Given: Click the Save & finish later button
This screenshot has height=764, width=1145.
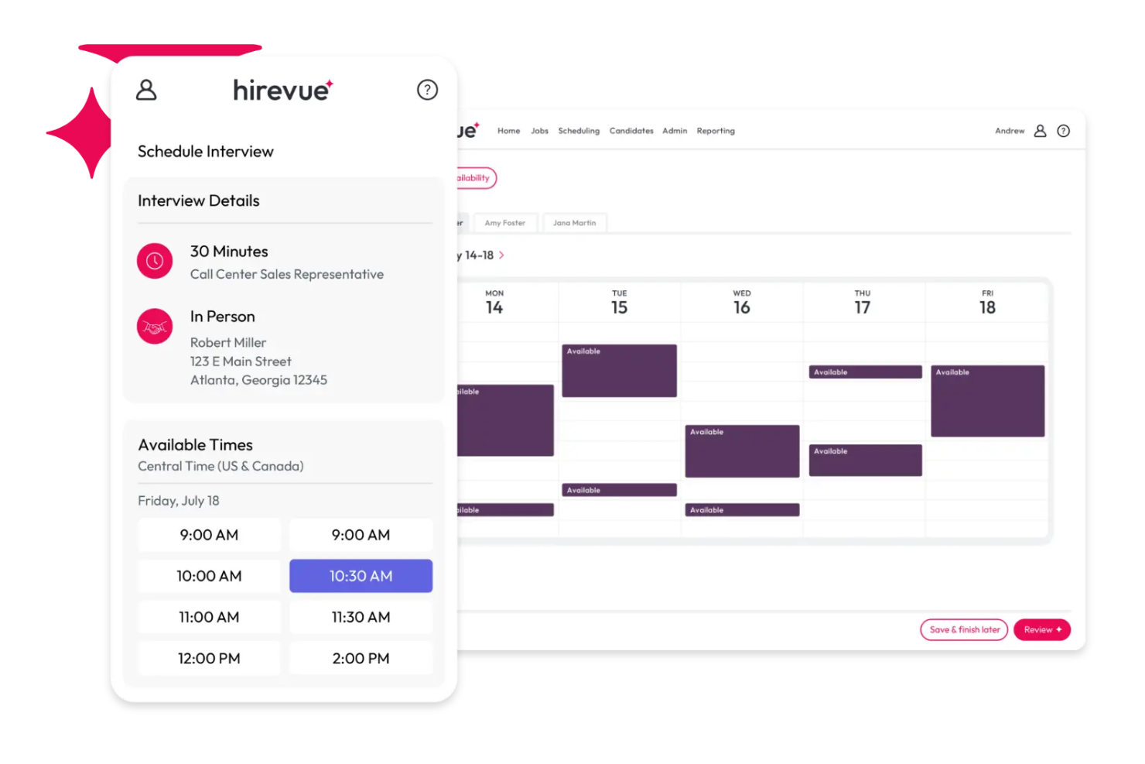Looking at the screenshot, I should (x=963, y=629).
